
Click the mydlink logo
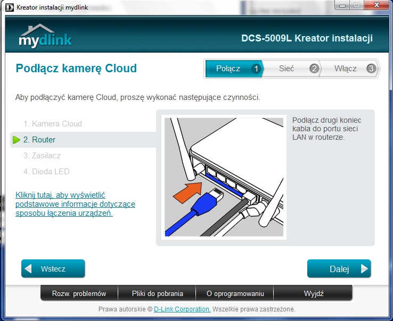(x=46, y=36)
